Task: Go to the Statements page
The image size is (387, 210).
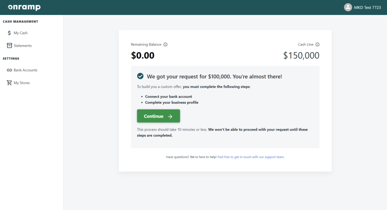Action: point(23,46)
